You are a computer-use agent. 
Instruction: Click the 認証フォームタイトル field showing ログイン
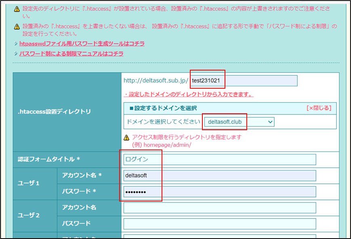point(220,160)
